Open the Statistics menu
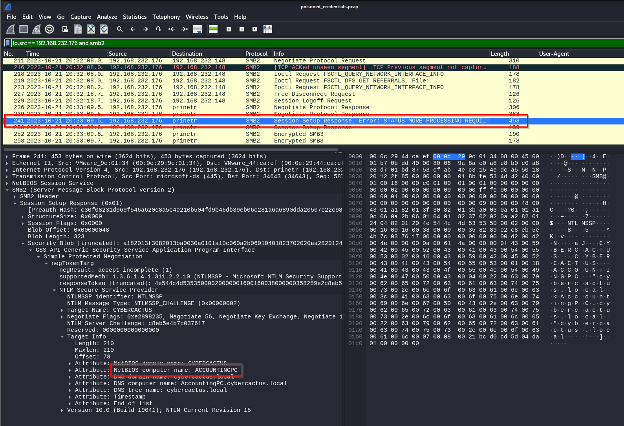Viewport: 624px width, 426px height. [x=134, y=17]
